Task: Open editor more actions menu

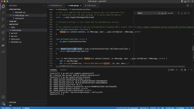Action: [x=191, y=5]
